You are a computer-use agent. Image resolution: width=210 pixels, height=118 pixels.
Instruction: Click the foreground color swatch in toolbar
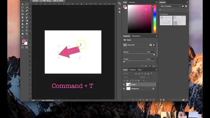point(24,41)
